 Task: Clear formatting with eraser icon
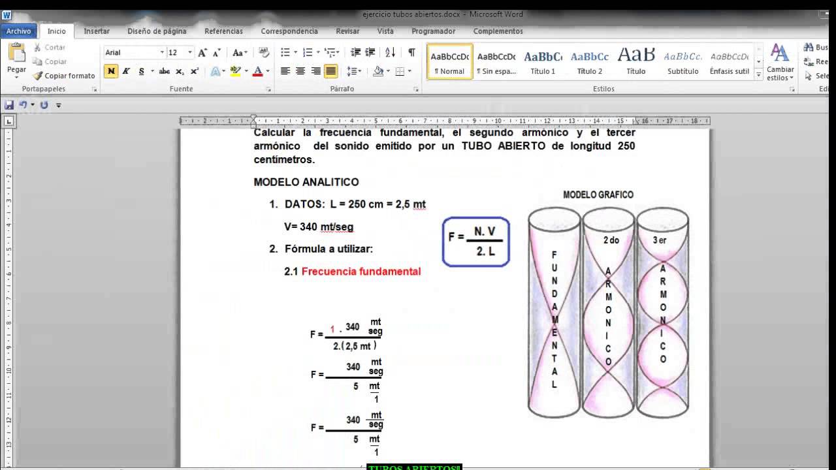pyautogui.click(x=264, y=52)
